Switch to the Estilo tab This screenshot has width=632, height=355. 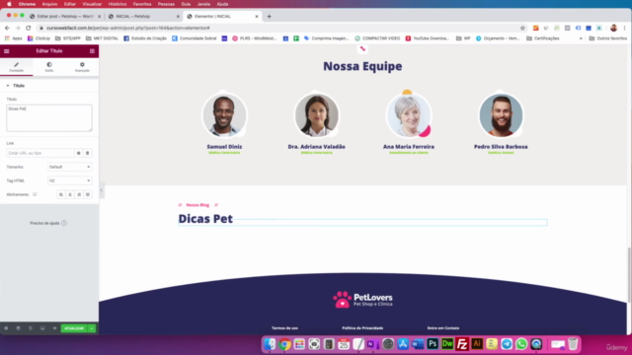point(49,67)
